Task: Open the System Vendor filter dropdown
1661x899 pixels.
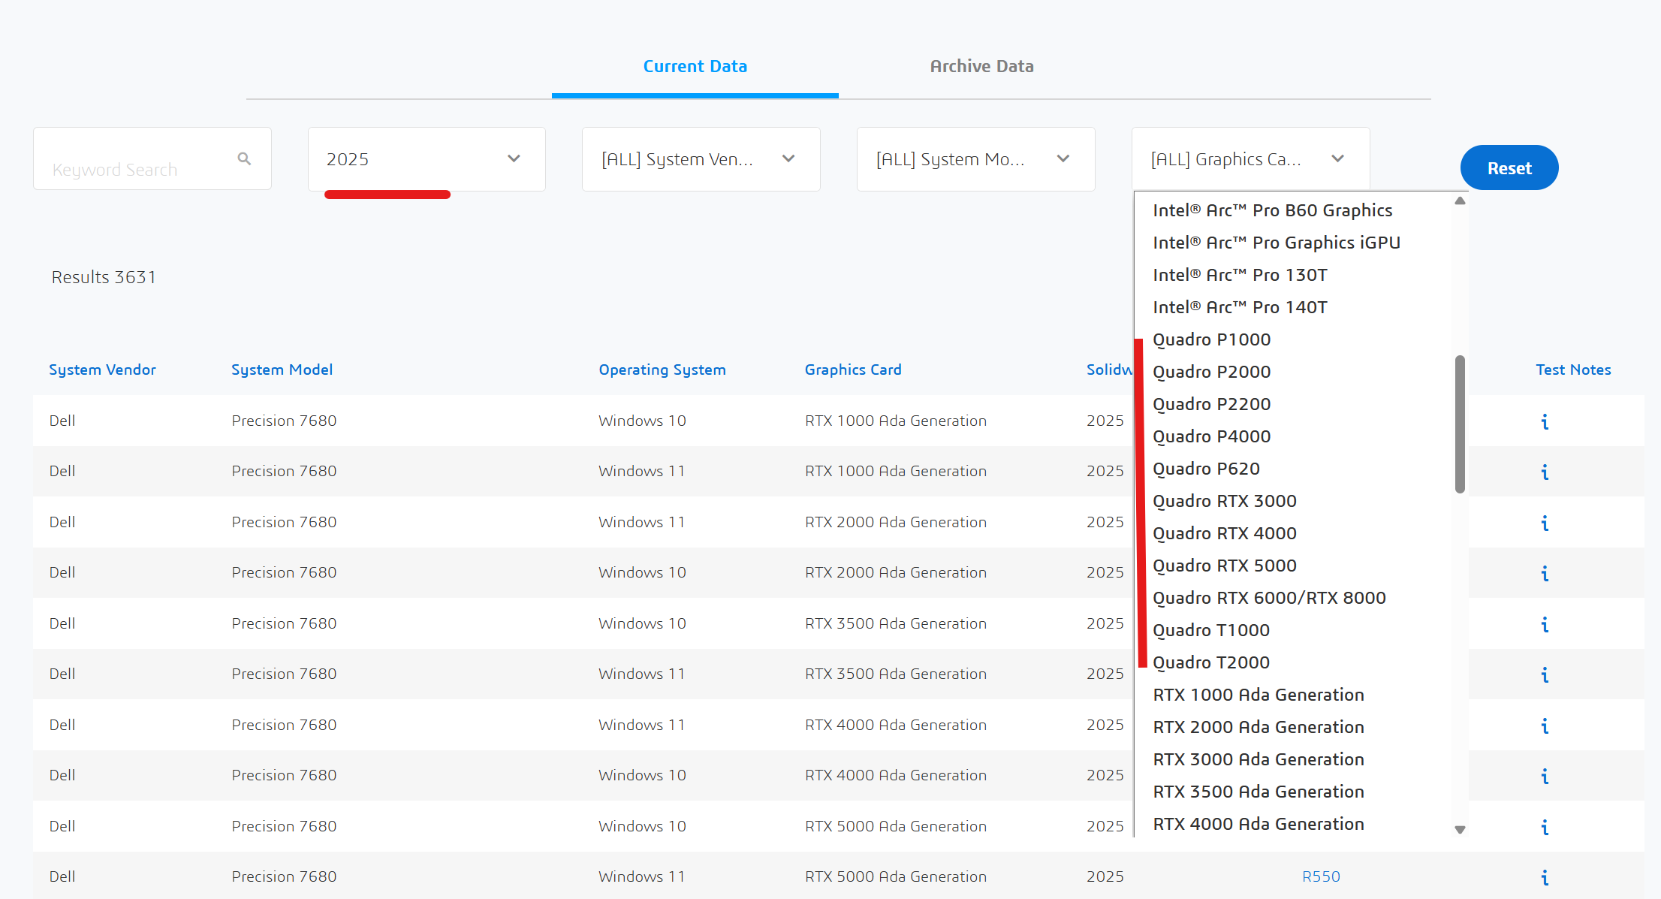Action: 700,159
